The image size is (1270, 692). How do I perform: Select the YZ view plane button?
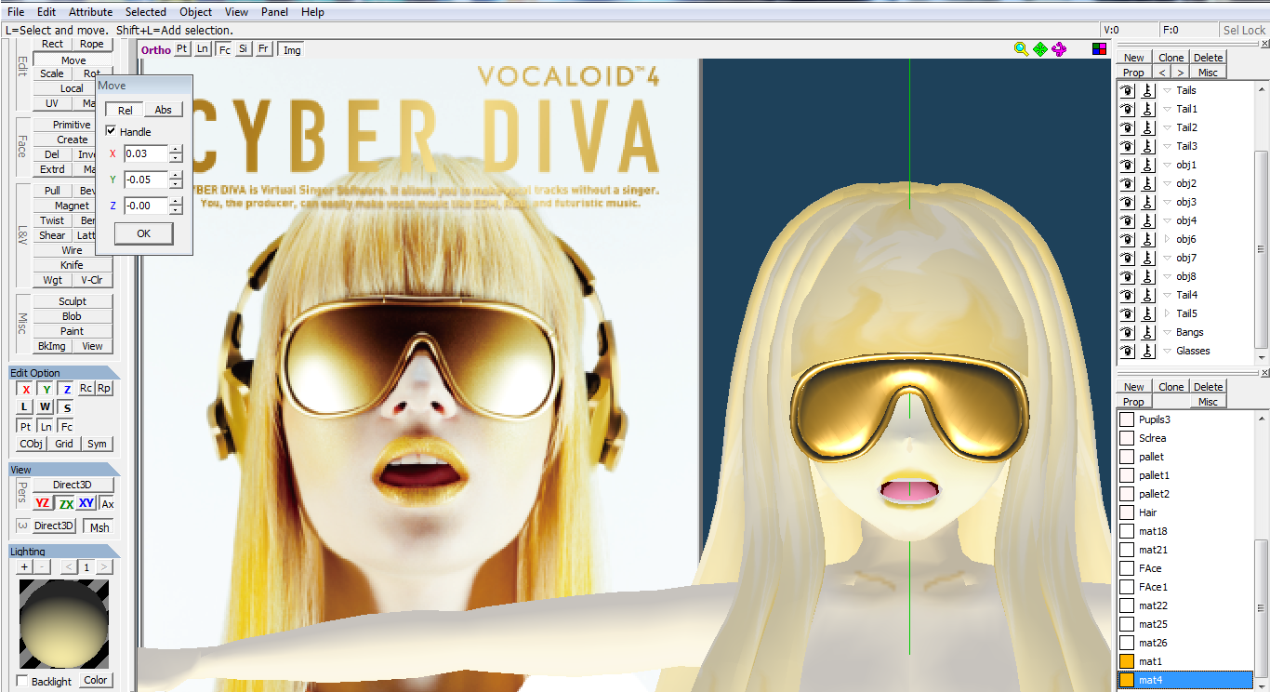[x=43, y=503]
